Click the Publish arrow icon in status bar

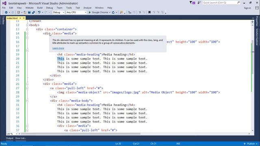pos(245,144)
